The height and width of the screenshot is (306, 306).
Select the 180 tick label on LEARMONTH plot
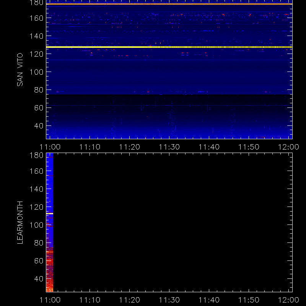point(36,156)
